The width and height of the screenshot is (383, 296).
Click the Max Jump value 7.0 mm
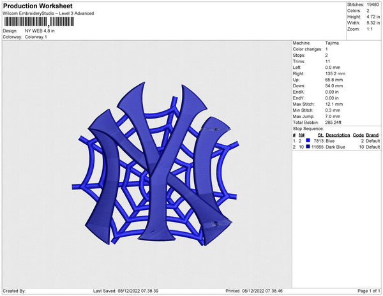pos(333,116)
